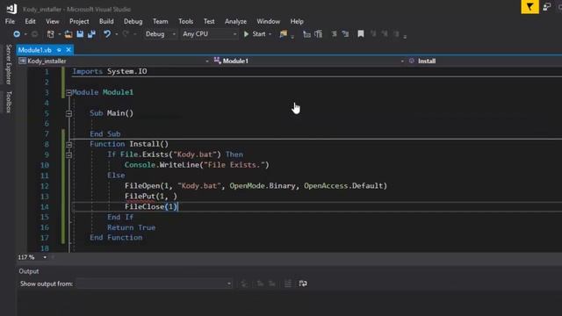This screenshot has width=562, height=316.
Task: Go to the previous bookmark
Action: (373, 34)
